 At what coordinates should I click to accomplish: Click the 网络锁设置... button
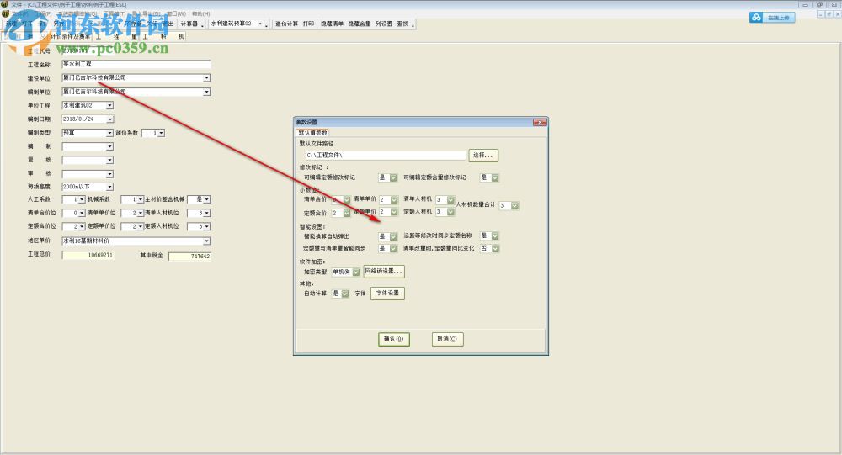(x=384, y=272)
